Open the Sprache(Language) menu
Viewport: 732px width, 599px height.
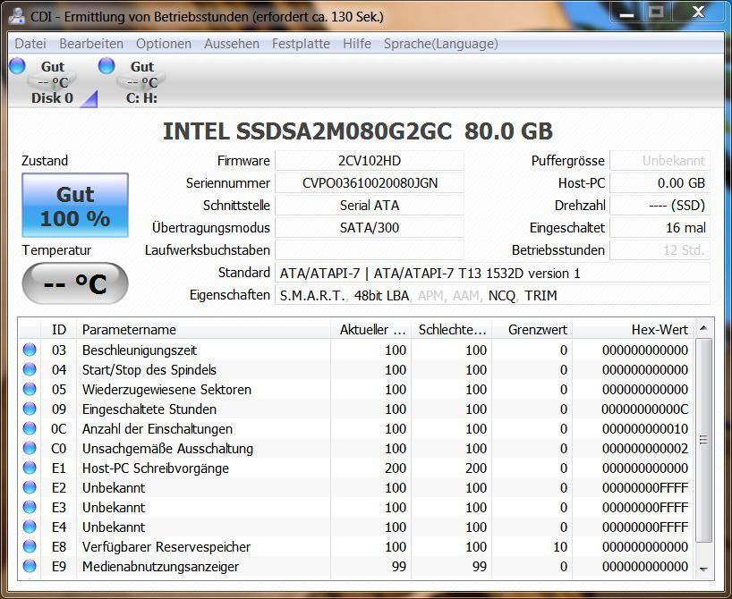tap(440, 44)
